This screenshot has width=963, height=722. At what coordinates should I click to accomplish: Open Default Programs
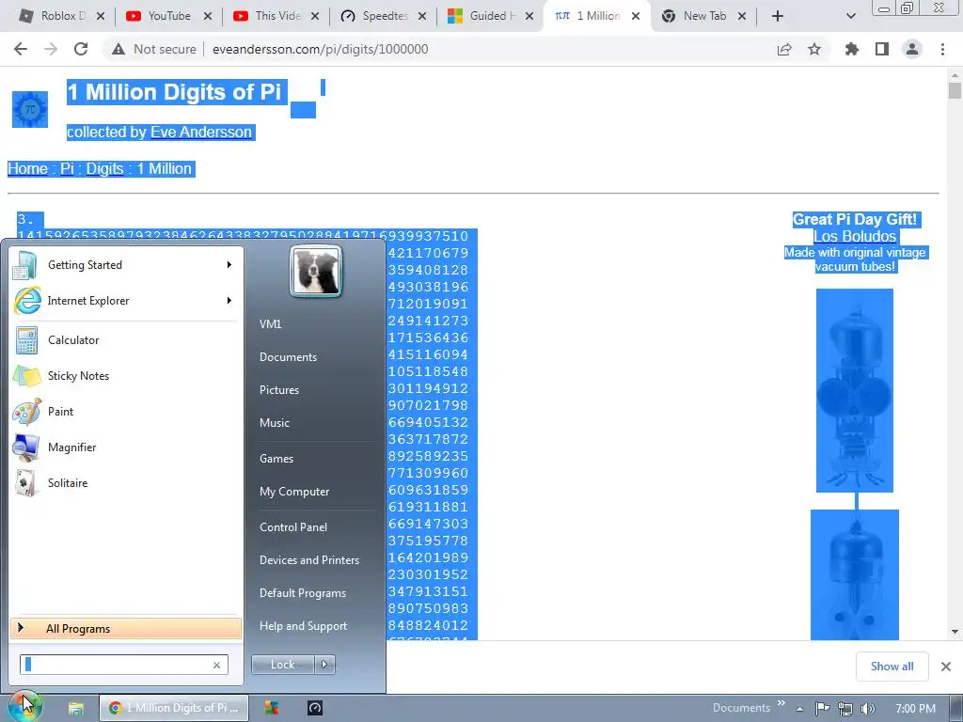click(x=302, y=593)
